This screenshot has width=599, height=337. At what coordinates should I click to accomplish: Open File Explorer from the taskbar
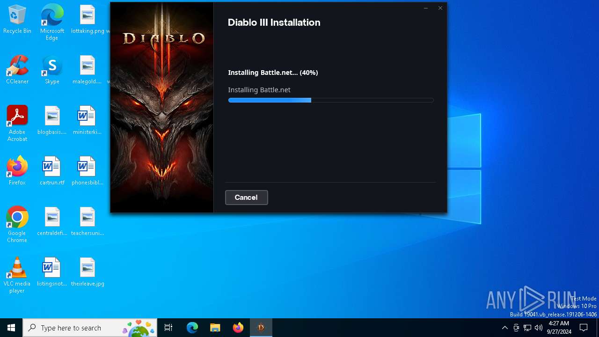[215, 328]
